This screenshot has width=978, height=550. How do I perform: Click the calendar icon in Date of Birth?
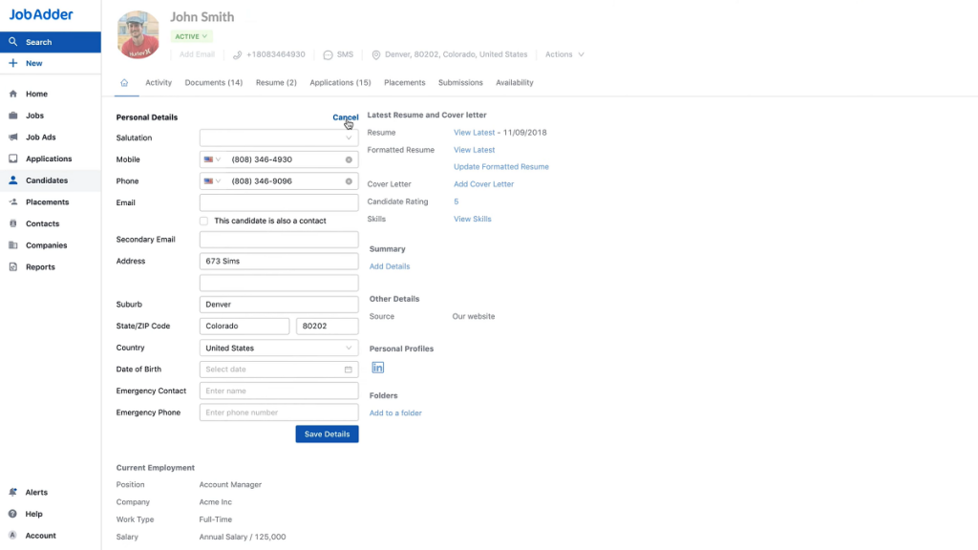coord(349,370)
